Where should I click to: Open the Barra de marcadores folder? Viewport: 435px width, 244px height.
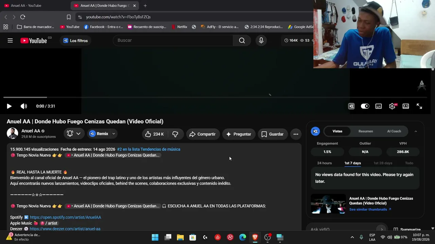(x=36, y=27)
